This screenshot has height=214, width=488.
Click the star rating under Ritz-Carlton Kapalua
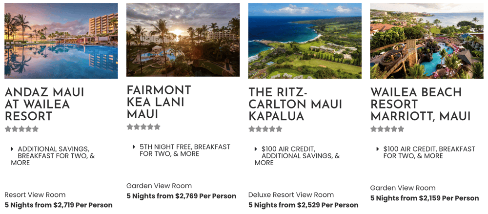265,129
